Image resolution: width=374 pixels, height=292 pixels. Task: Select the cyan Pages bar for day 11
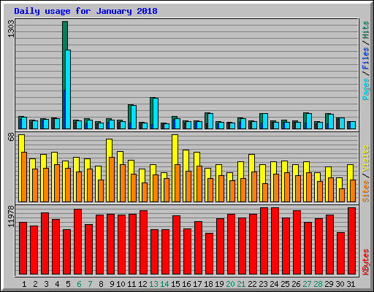click(134, 117)
